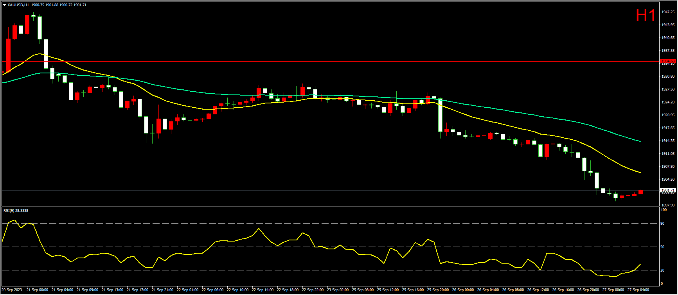678x295 pixels.
Task: Click the 23 Sep 02:00 time label
Action: coord(338,290)
